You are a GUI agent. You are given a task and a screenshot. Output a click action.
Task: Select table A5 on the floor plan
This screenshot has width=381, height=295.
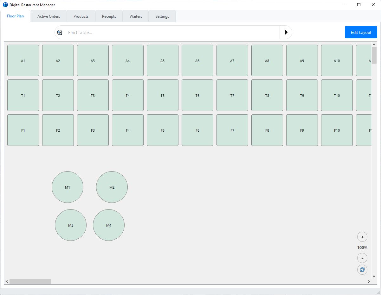tap(163, 60)
